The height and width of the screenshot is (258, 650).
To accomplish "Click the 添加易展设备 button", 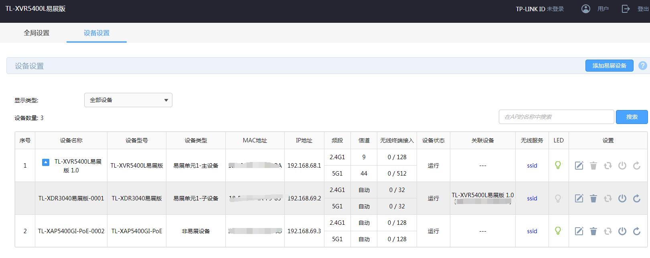I will coord(610,66).
